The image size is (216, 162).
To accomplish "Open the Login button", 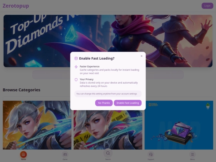I will click(207, 6).
